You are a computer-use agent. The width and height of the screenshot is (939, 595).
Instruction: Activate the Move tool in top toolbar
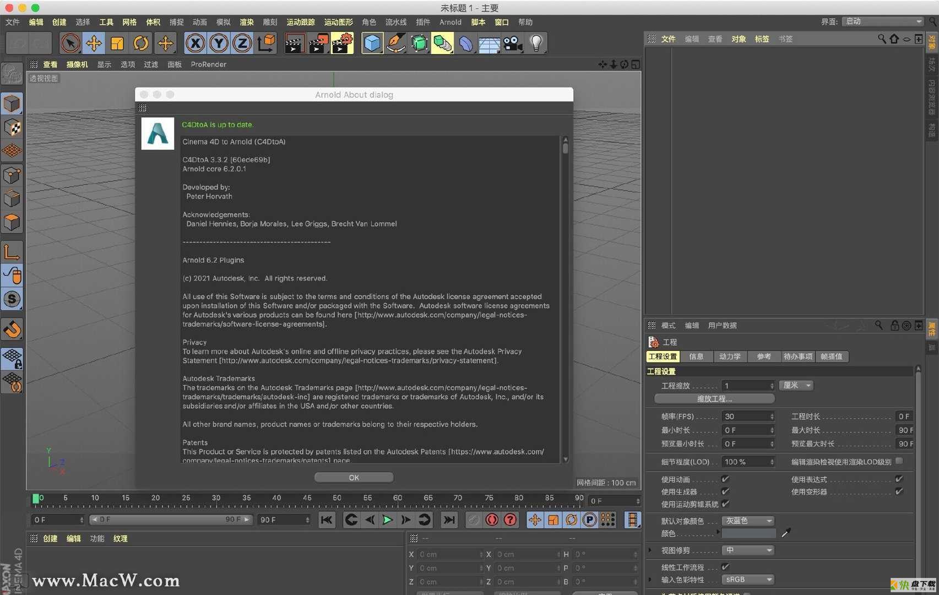pyautogui.click(x=94, y=43)
